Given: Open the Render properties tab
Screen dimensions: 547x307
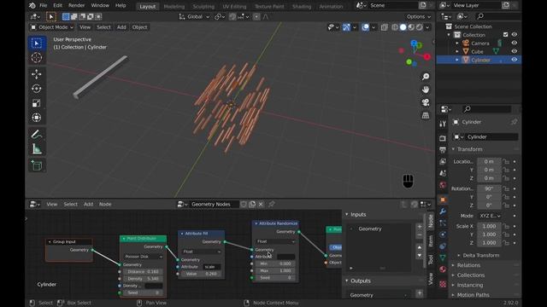Looking at the screenshot, I should tap(443, 138).
